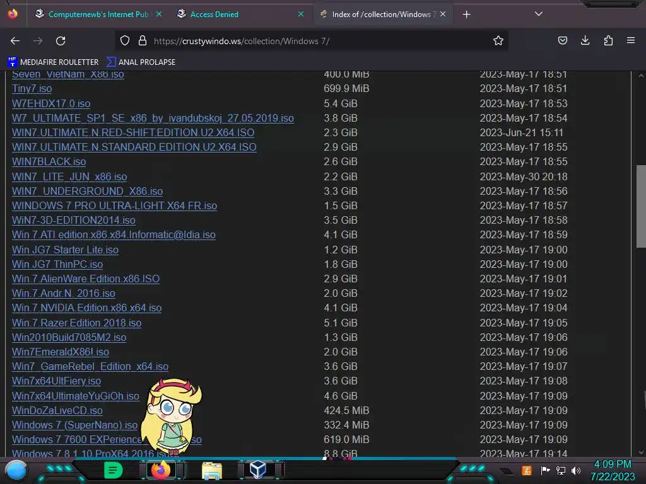Open WIN7.ULTIMATE.N.STANDARD.EDITION.U2.X64.ISO
Screen dimensions: 646x484
[x=134, y=147]
